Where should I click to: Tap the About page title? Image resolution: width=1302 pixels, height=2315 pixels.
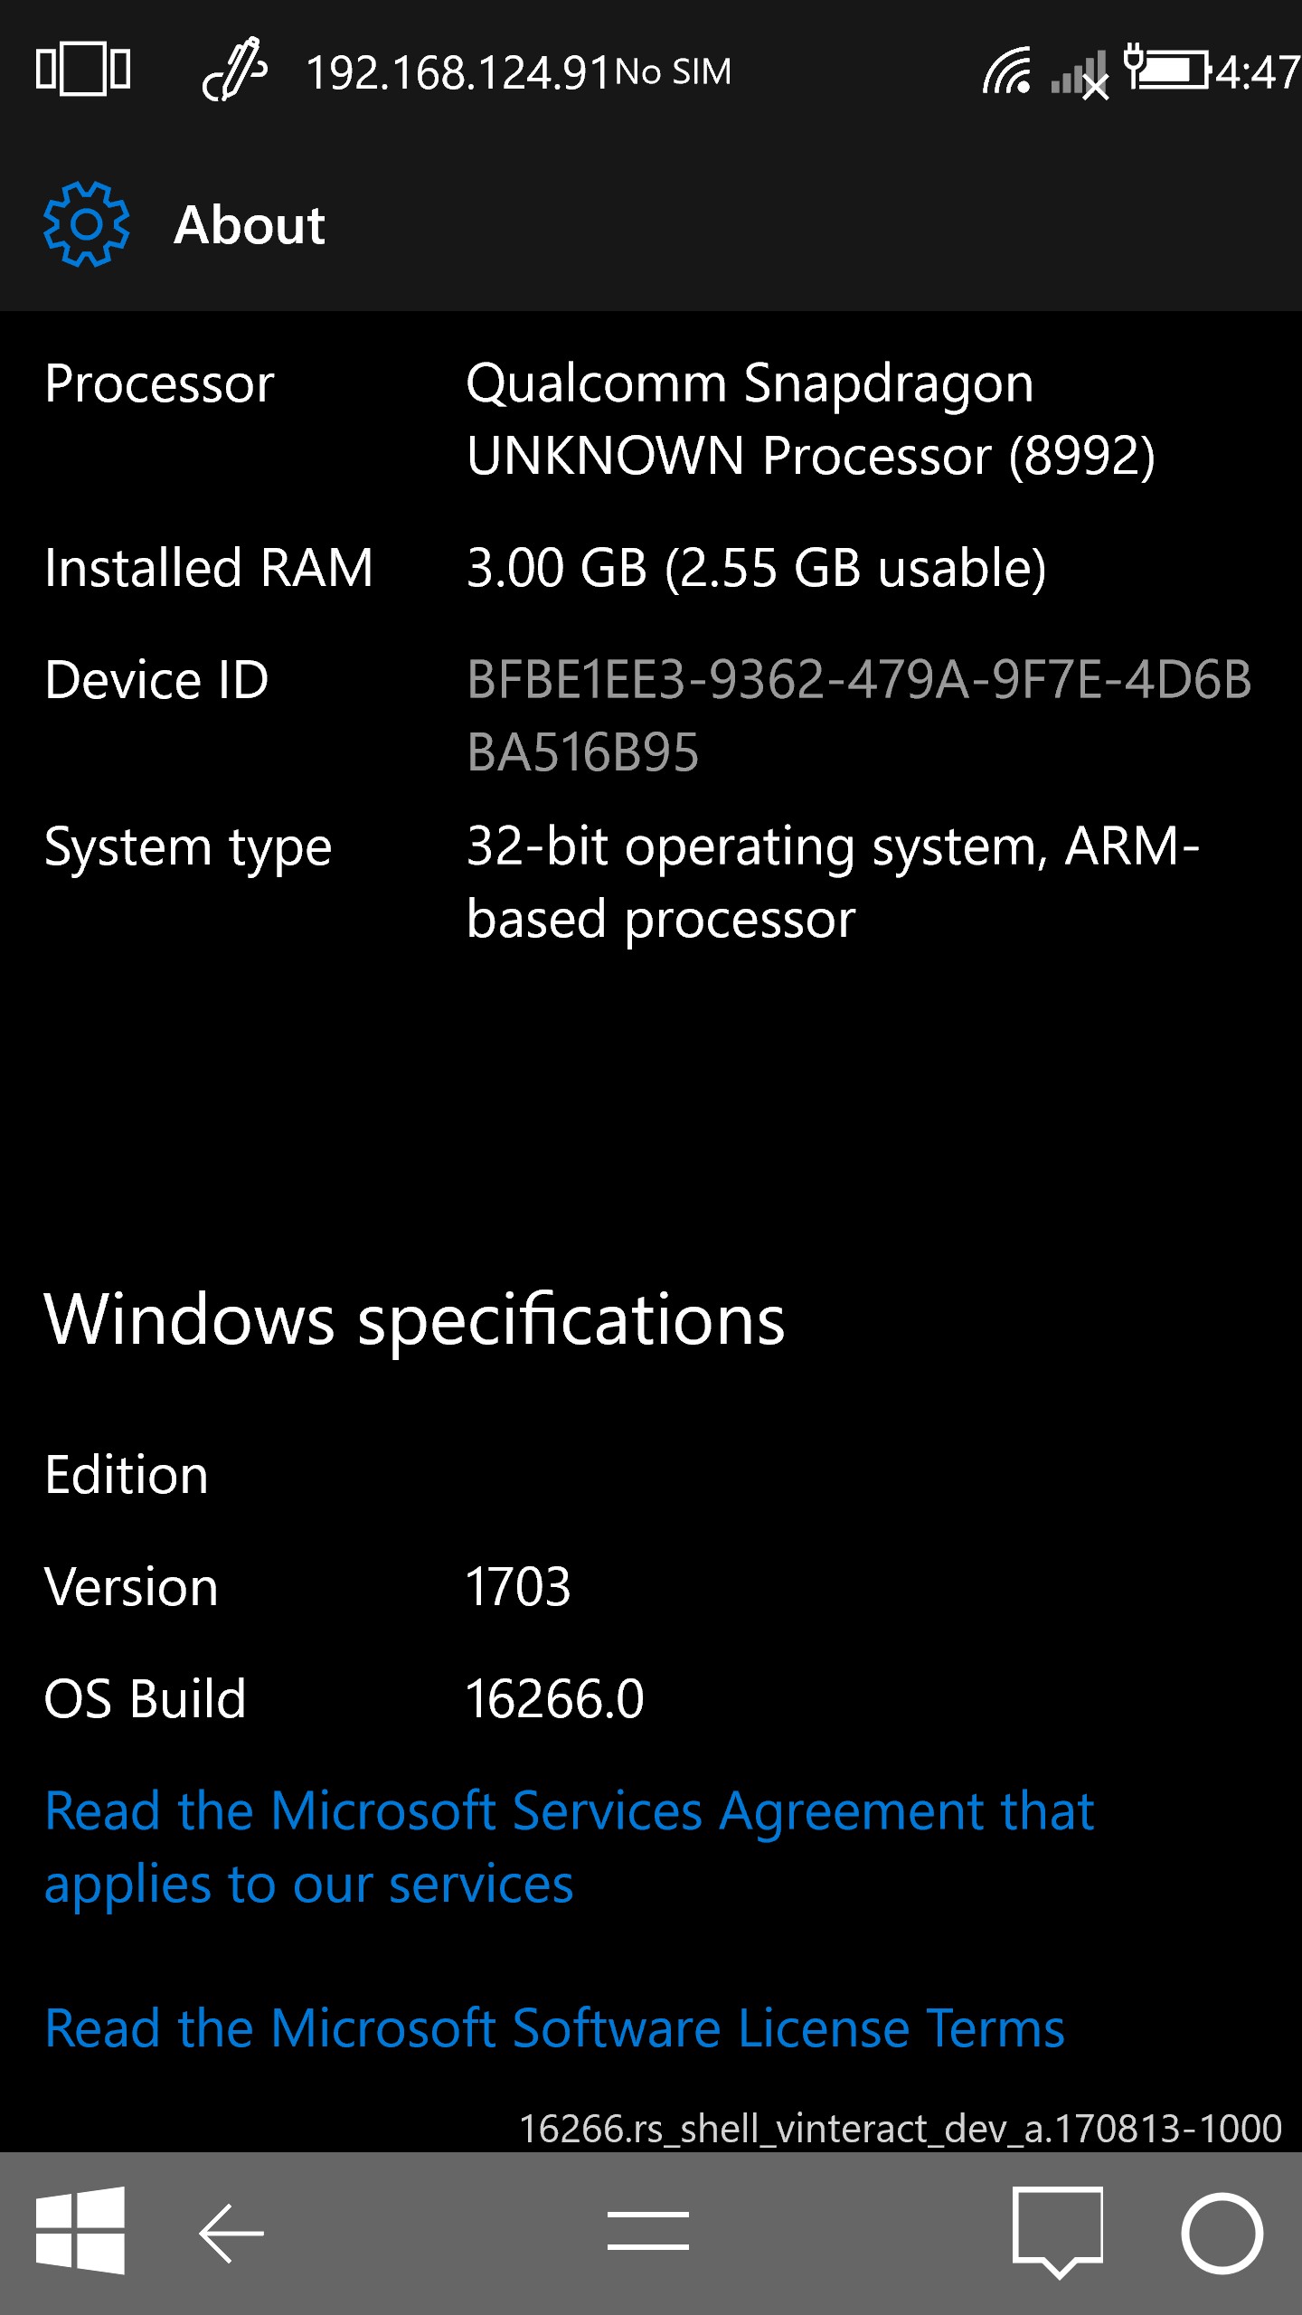250,224
